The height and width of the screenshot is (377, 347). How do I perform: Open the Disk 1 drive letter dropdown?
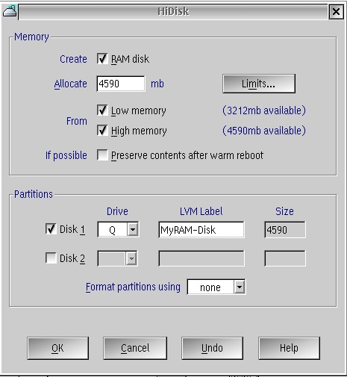click(133, 229)
